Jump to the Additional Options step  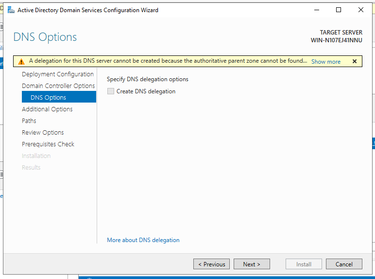pyautogui.click(x=47, y=109)
